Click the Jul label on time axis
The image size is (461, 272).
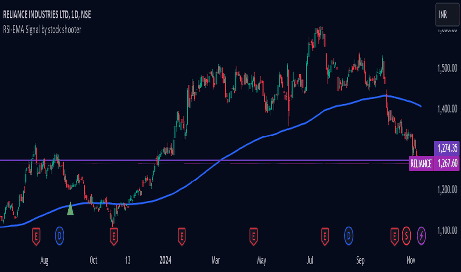tap(310, 260)
